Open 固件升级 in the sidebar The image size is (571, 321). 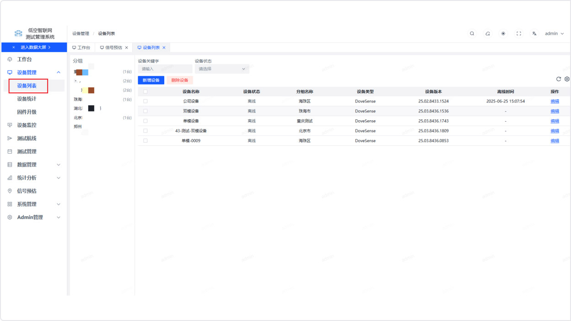tap(27, 112)
